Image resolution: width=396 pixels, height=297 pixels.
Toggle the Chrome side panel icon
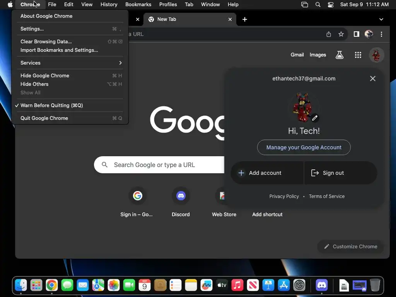(x=356, y=34)
